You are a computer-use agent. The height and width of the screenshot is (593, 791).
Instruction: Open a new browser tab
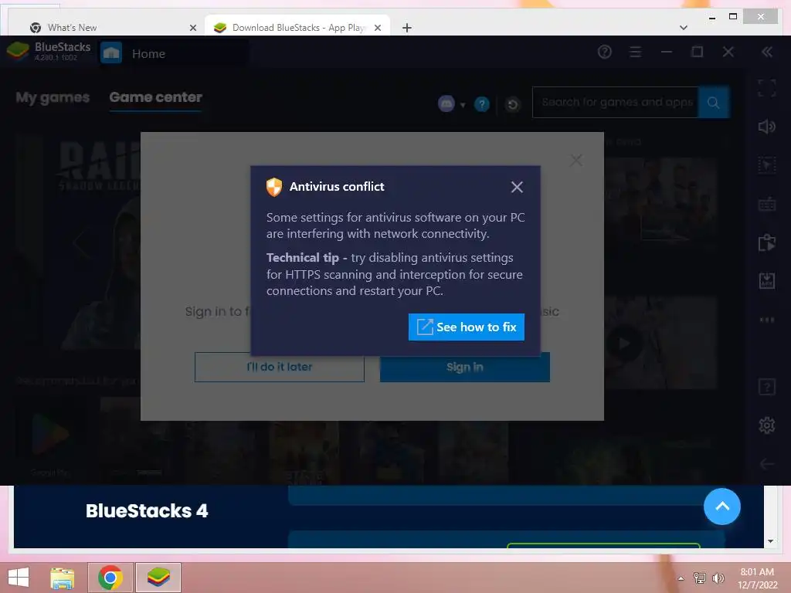[x=406, y=28]
